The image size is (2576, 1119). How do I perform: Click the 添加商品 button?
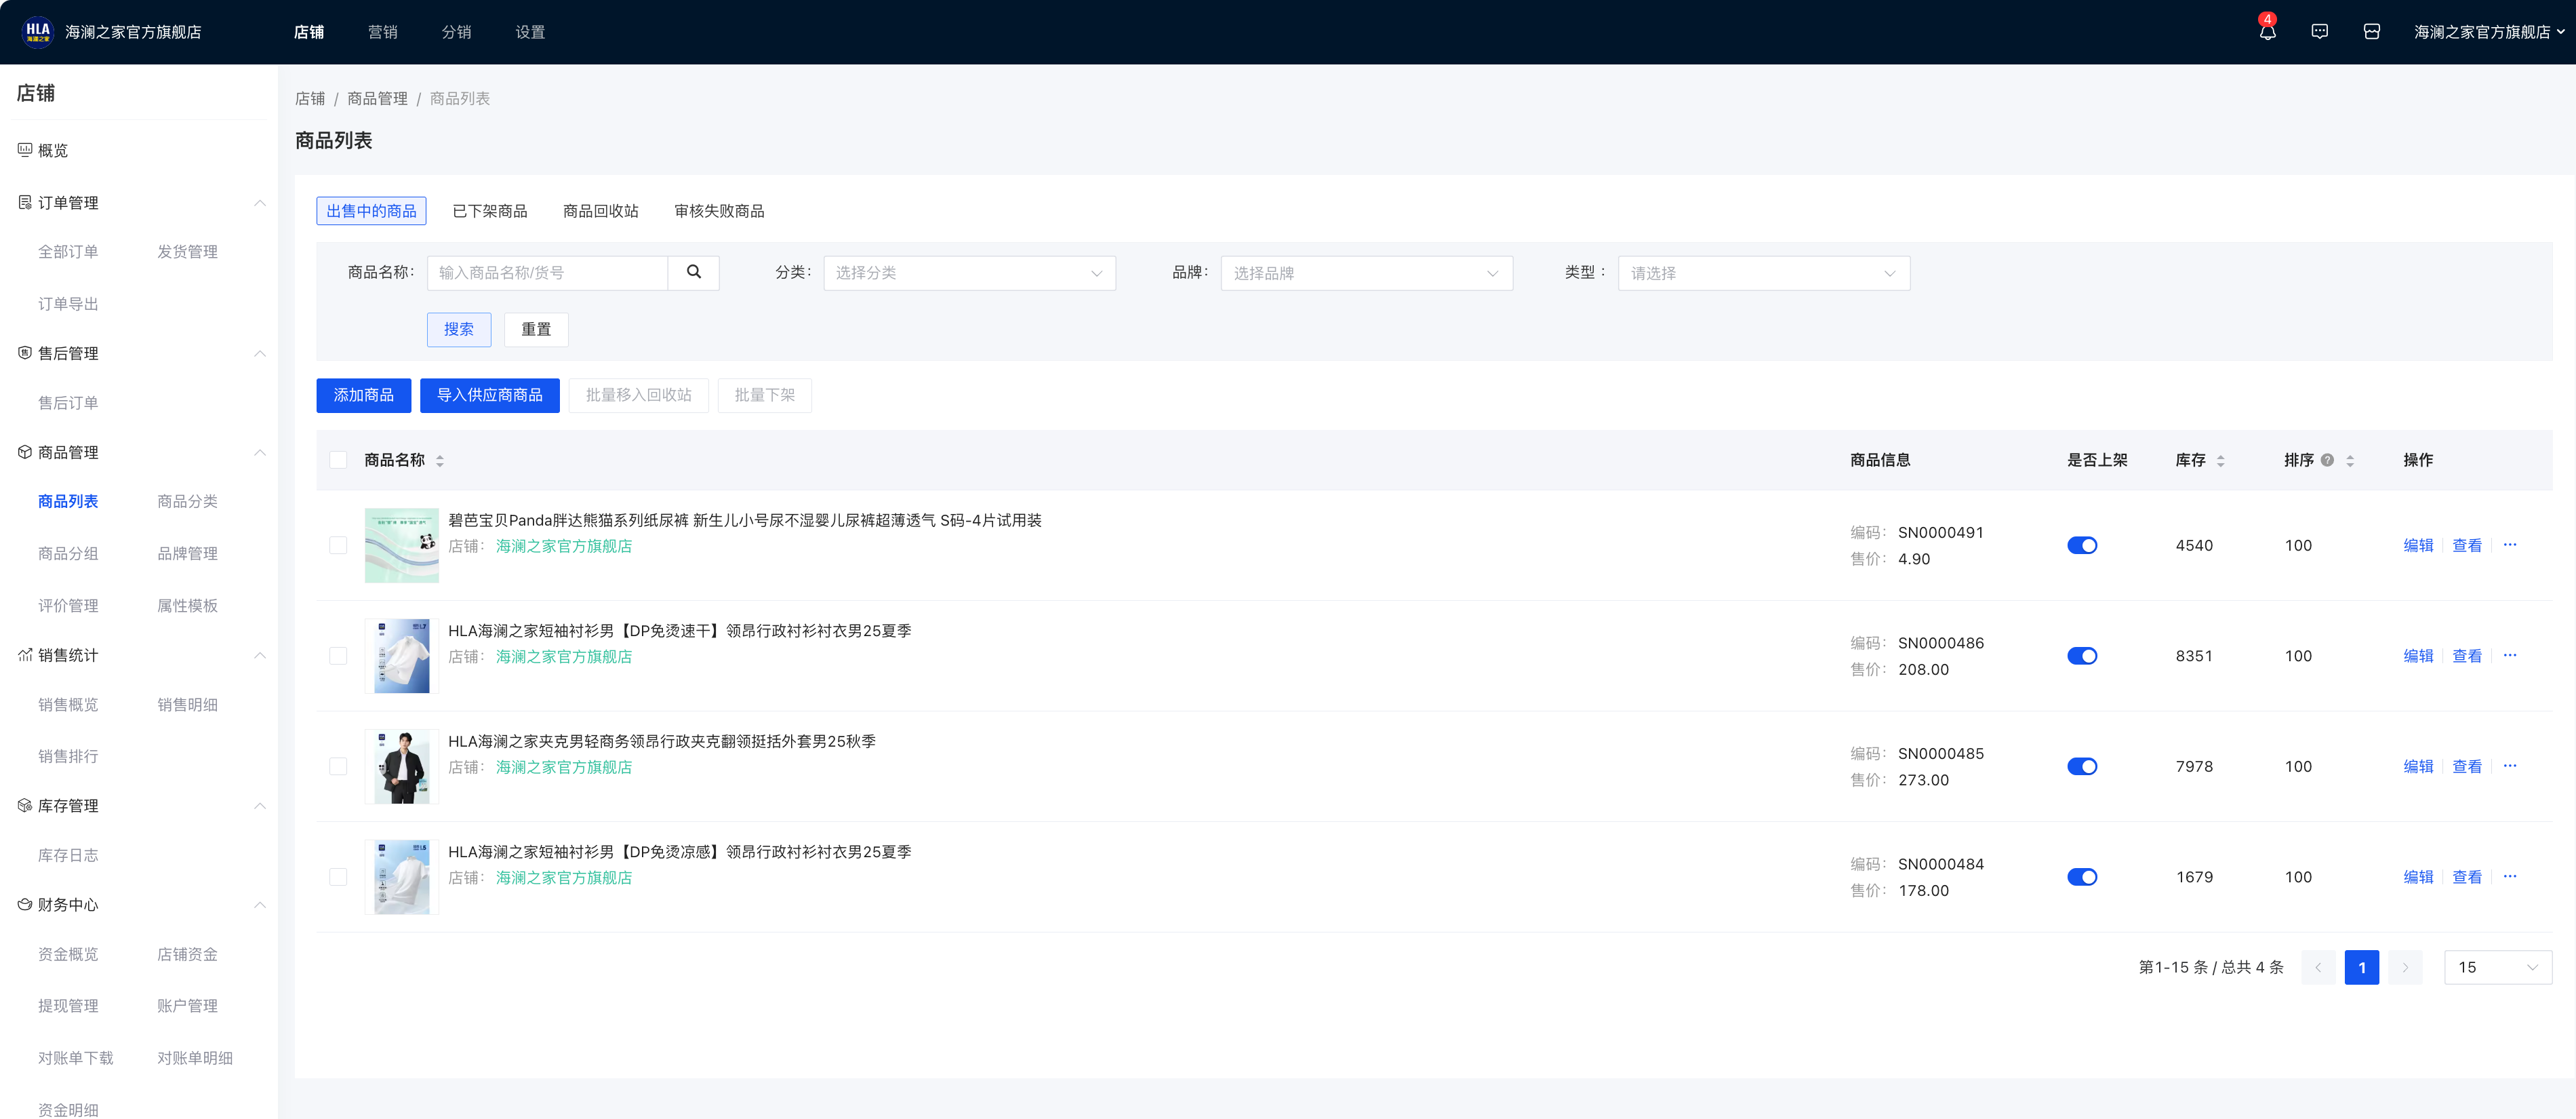(364, 395)
